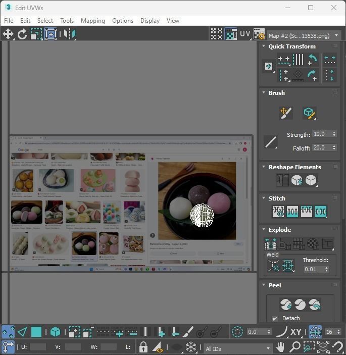346x355 pixels.
Task: Click Align Horizontally to Pivot icon
Action: point(284,60)
